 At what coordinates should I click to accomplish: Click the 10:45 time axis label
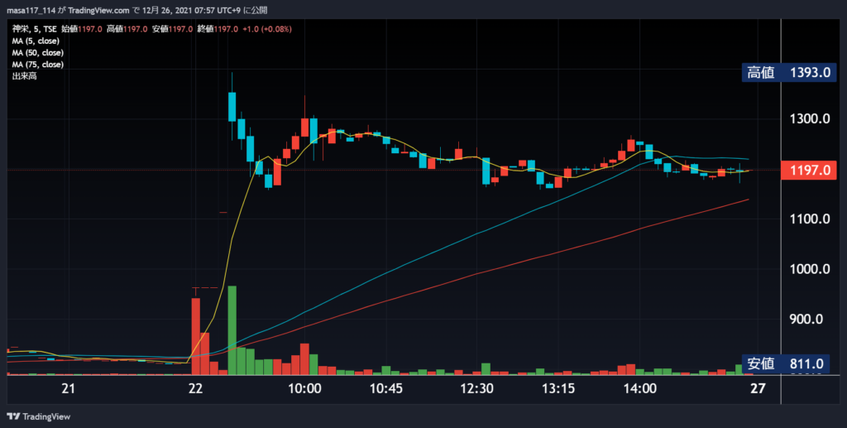385,388
